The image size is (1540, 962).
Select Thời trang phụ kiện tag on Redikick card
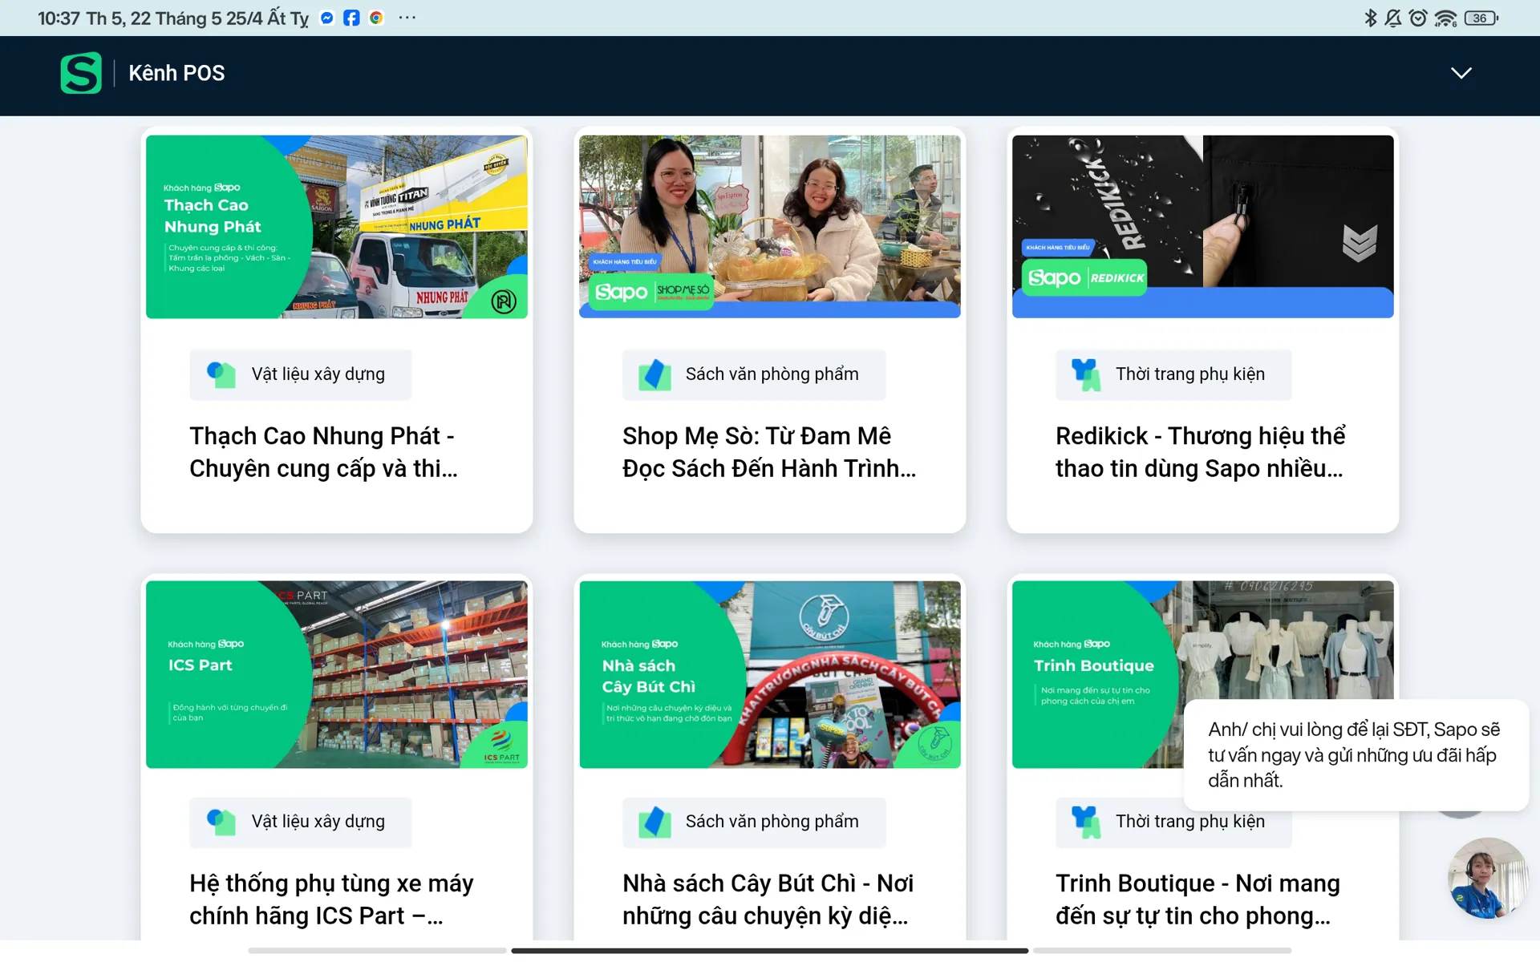[x=1173, y=374]
